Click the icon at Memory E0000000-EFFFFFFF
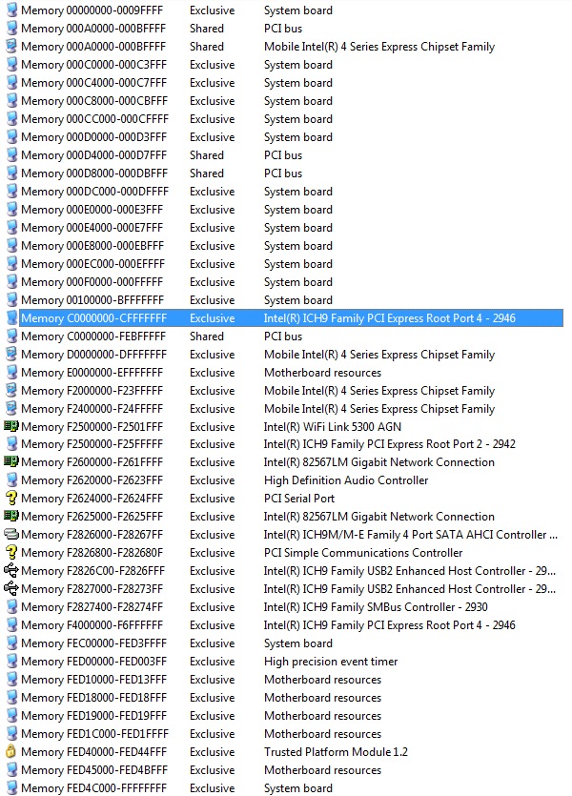Image resolution: width=572 pixels, height=796 pixels. pyautogui.click(x=11, y=372)
